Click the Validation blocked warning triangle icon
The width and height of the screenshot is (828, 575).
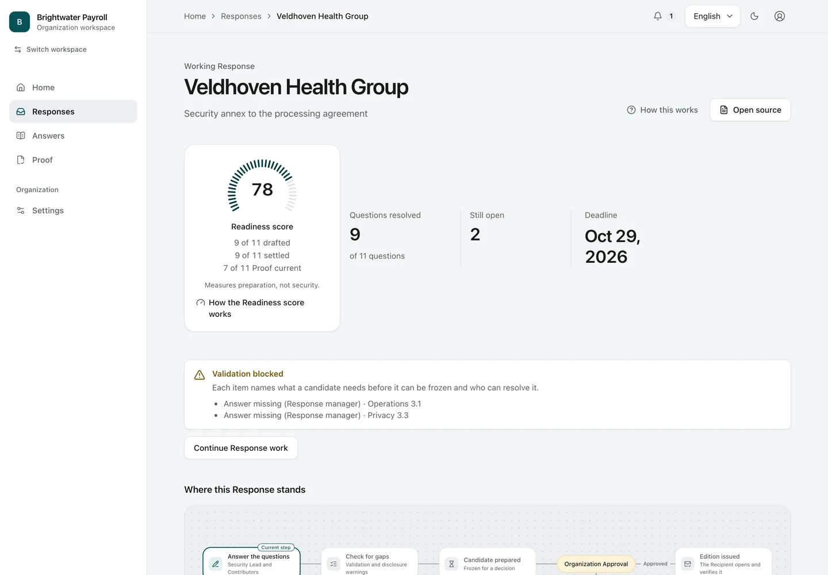(x=200, y=375)
